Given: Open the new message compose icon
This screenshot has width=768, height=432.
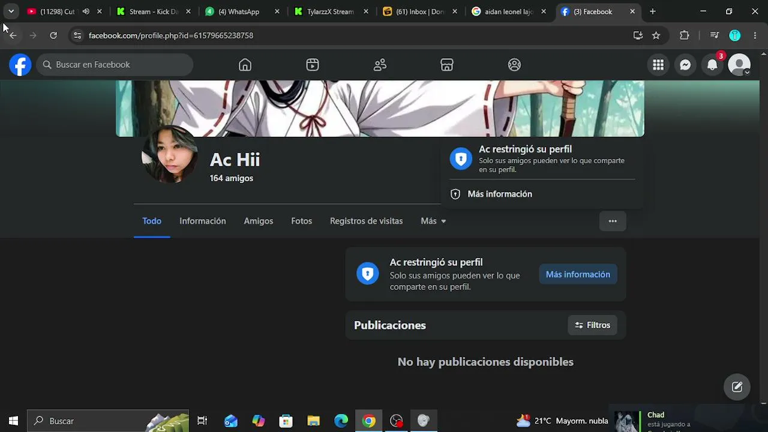Looking at the screenshot, I should [737, 387].
